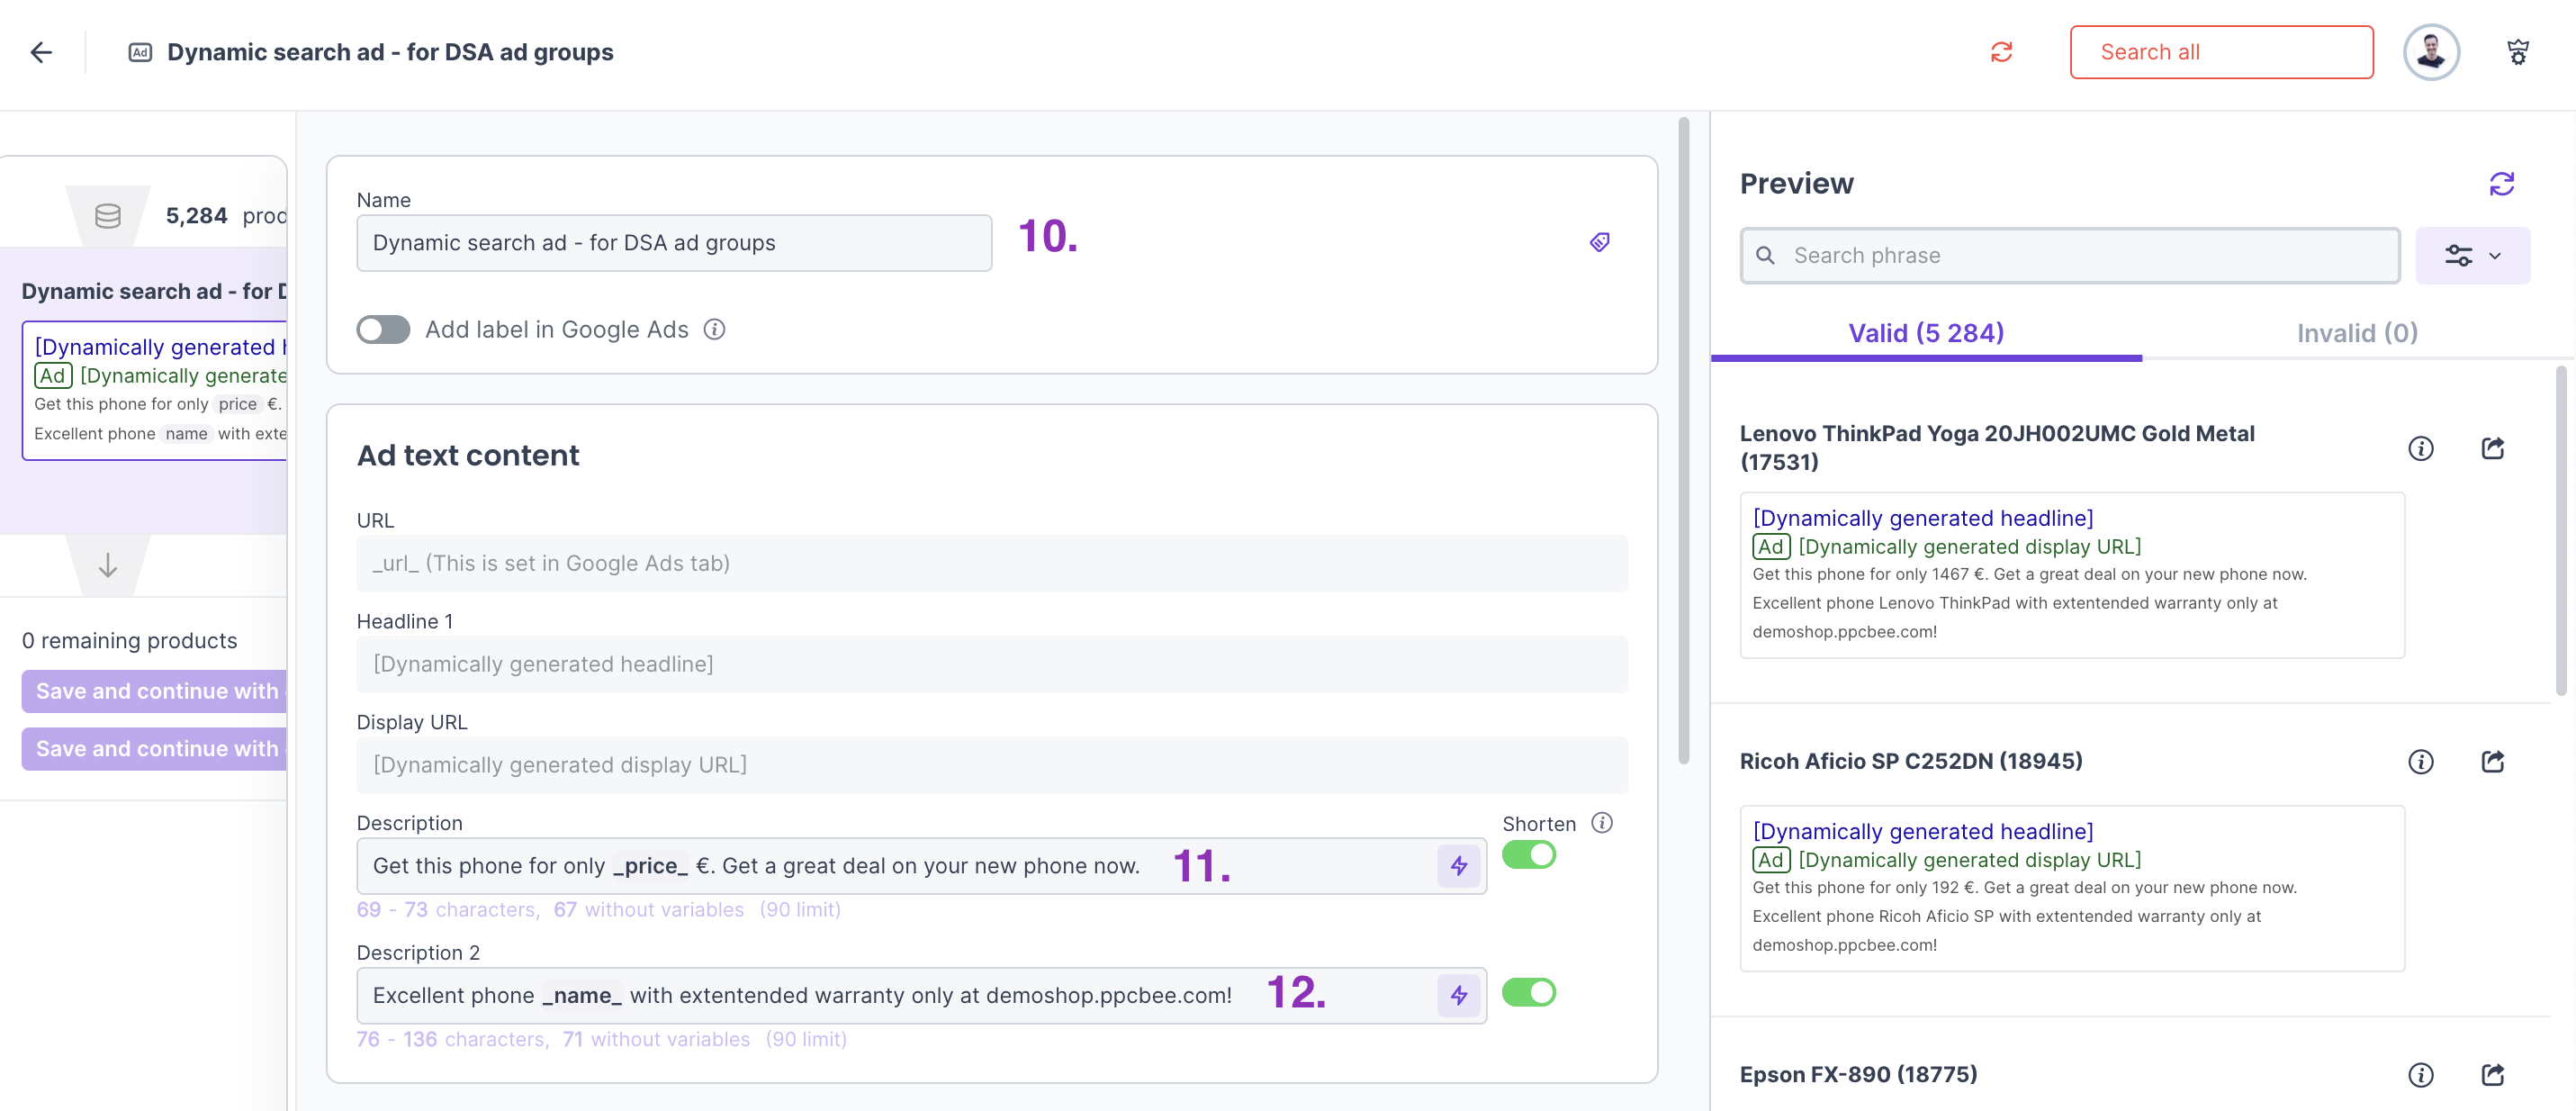
Task: Expand the preview filter settings dropdown
Action: (2472, 256)
